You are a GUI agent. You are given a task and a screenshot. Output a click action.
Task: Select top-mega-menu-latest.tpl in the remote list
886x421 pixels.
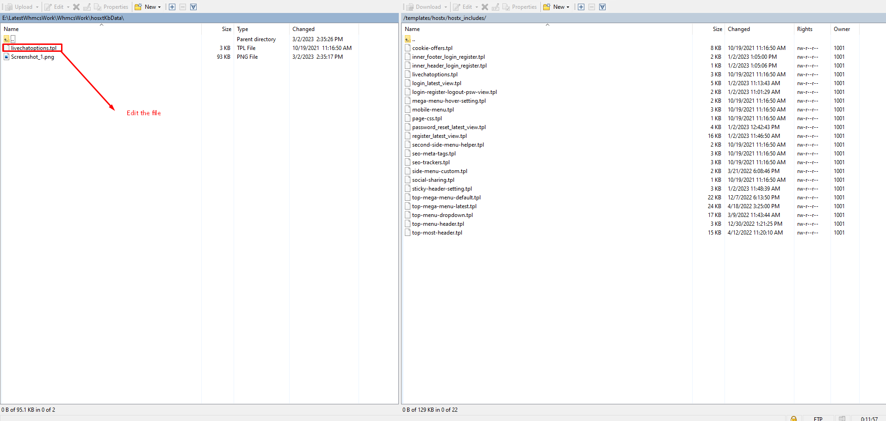(444, 206)
